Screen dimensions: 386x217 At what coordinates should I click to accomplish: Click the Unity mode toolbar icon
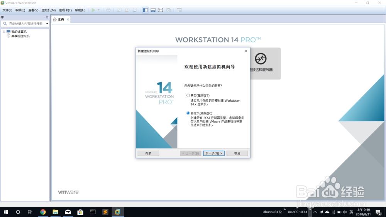(x=168, y=10)
